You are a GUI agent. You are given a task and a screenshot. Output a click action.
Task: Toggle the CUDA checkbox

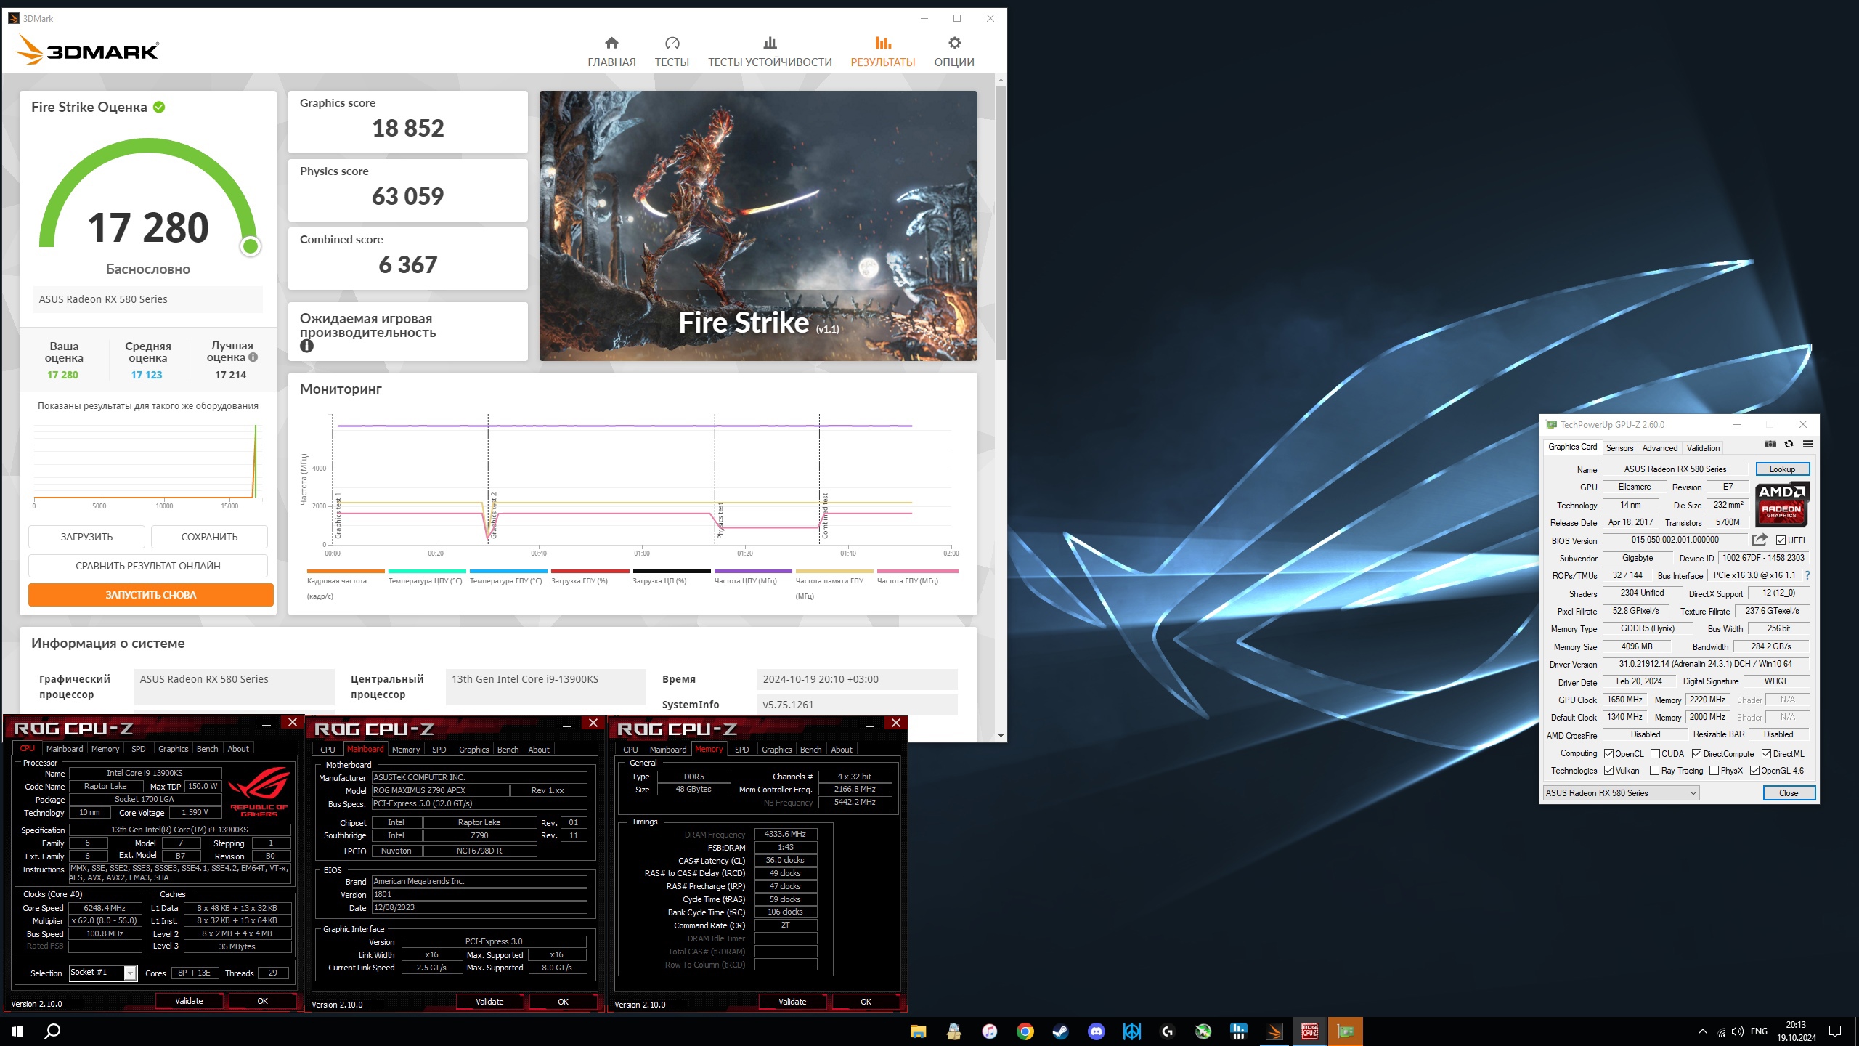1655,754
